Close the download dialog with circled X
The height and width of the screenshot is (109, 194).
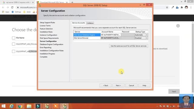[178, 26]
